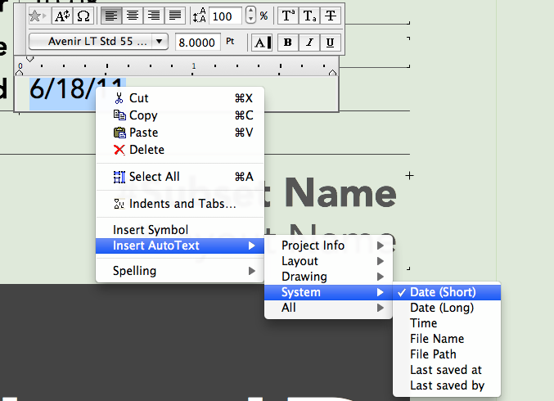The height and width of the screenshot is (401, 554).
Task: Toggle bold formatting
Action: point(288,43)
